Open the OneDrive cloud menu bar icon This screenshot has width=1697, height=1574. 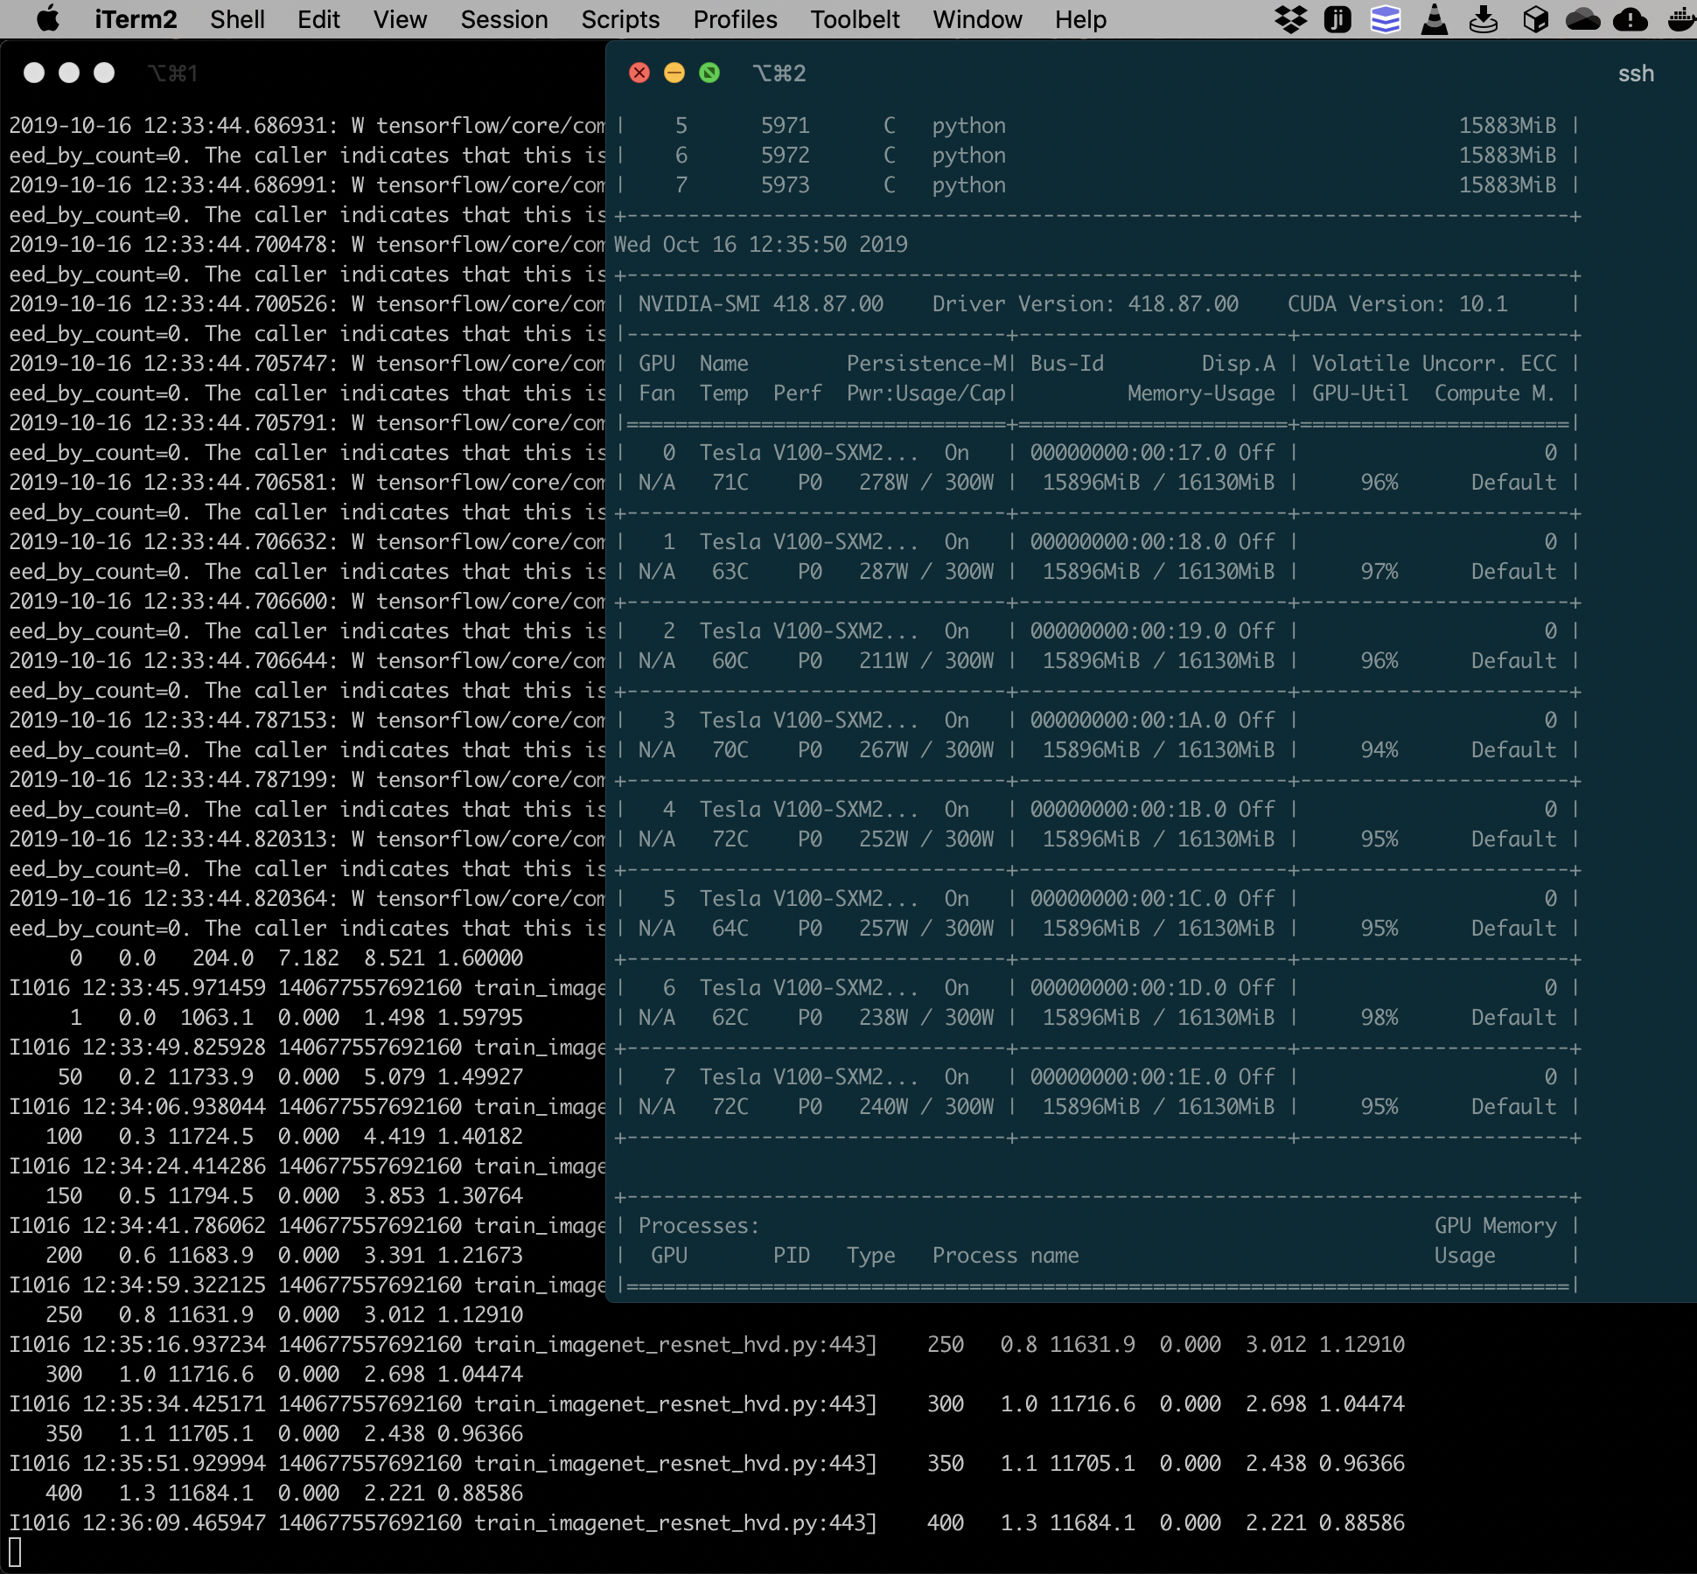(1583, 19)
